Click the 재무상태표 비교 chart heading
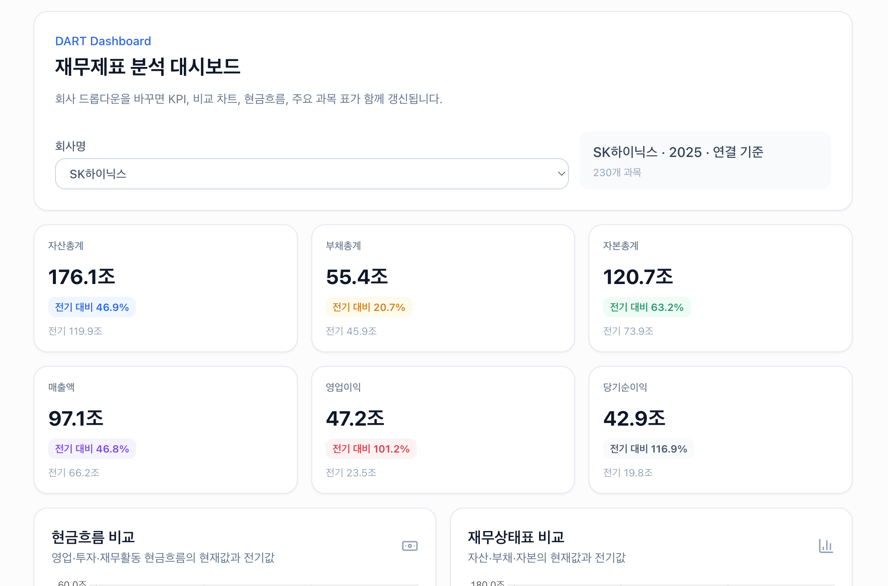This screenshot has height=586, width=888. (x=516, y=537)
